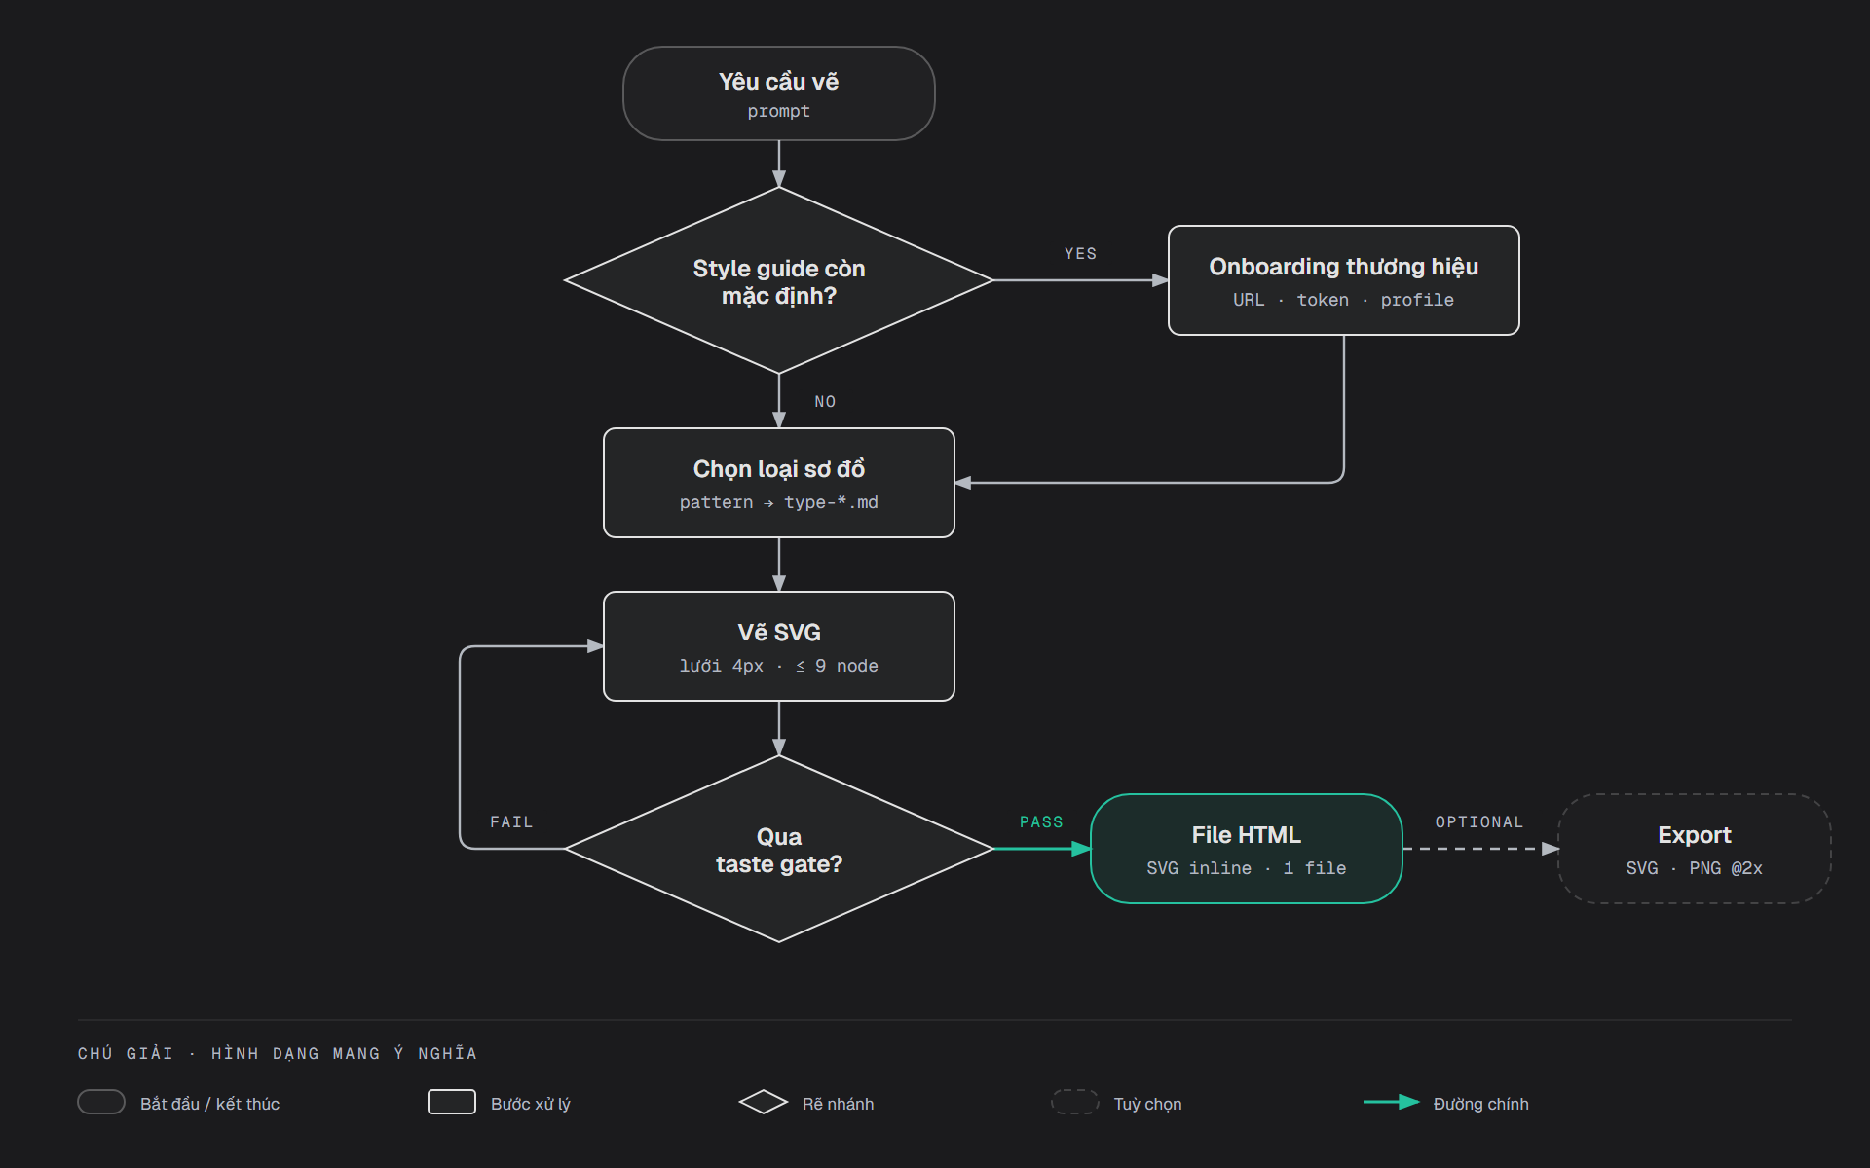Image resolution: width=1870 pixels, height=1168 pixels.
Task: Click the dashed 'Export' optional node
Action: coord(1695,849)
